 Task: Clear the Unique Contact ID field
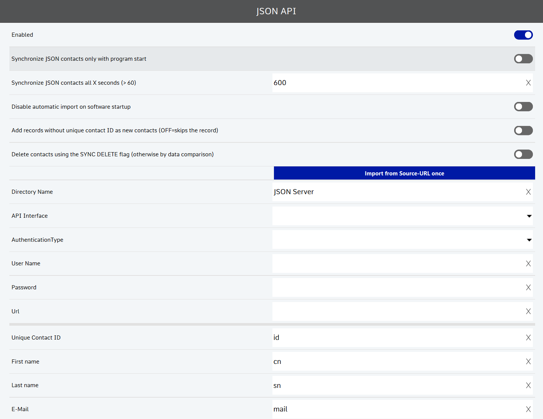(528, 338)
